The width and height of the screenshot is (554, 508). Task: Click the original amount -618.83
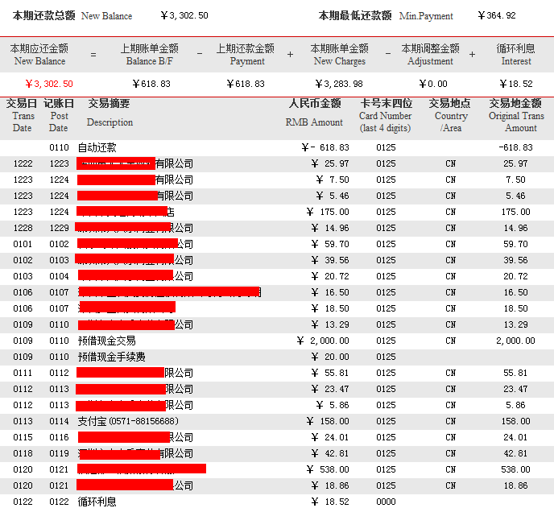click(515, 147)
